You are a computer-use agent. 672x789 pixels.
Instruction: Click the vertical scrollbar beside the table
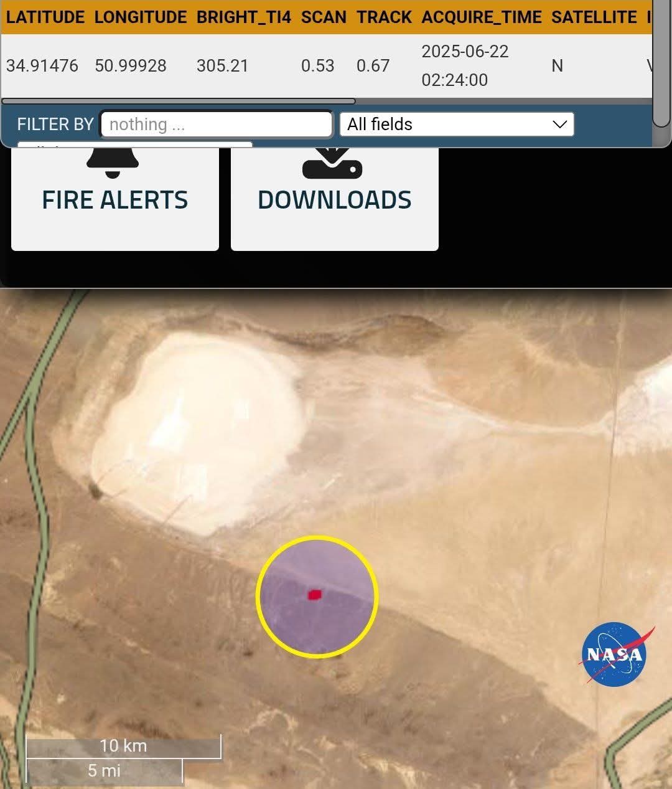point(662,62)
